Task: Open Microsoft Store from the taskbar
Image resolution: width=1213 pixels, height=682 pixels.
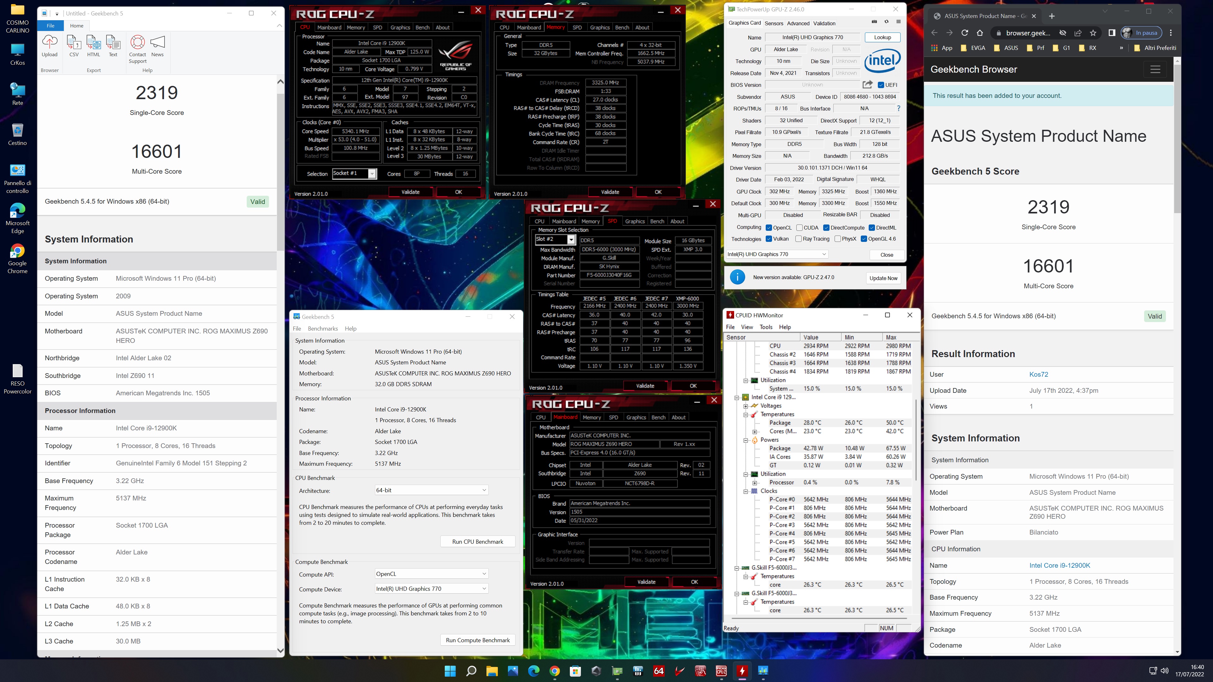Action: [x=576, y=671]
